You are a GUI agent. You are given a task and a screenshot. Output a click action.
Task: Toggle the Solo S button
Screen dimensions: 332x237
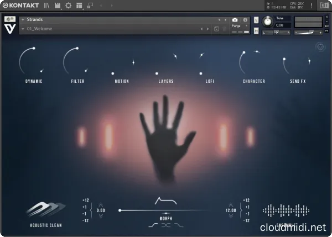click(x=256, y=20)
